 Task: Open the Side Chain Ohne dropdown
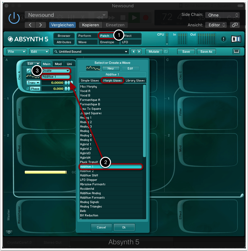point(222,15)
